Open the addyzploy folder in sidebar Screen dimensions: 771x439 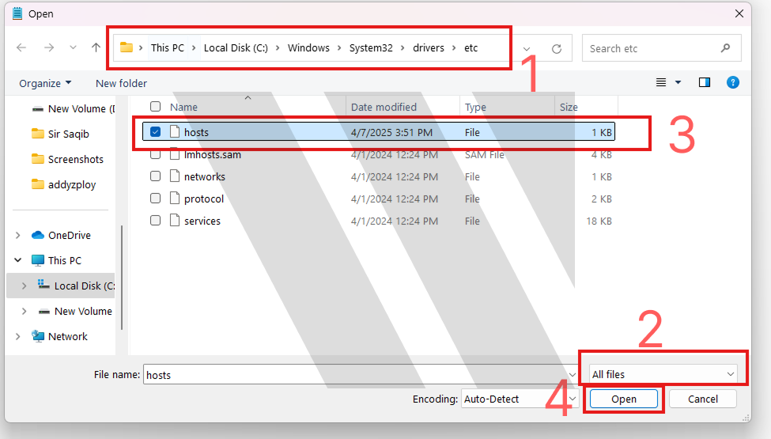pyautogui.click(x=63, y=185)
